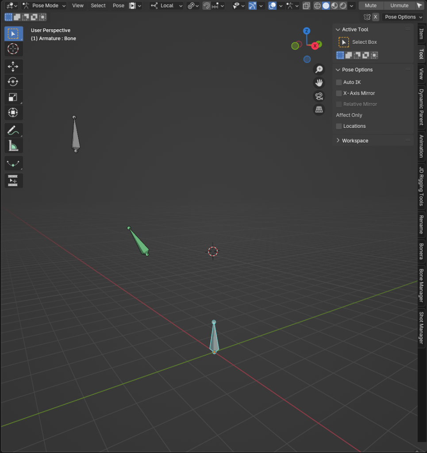
Task: Click the arrow icon right of Unmute
Action: [420, 5]
